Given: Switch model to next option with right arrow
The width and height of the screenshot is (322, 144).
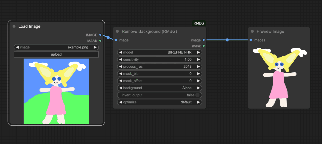Looking at the screenshot, I should coord(198,52).
